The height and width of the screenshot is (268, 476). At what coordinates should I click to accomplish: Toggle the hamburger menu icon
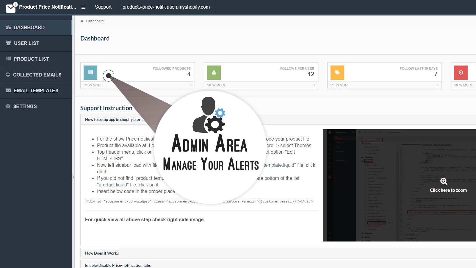[83, 7]
